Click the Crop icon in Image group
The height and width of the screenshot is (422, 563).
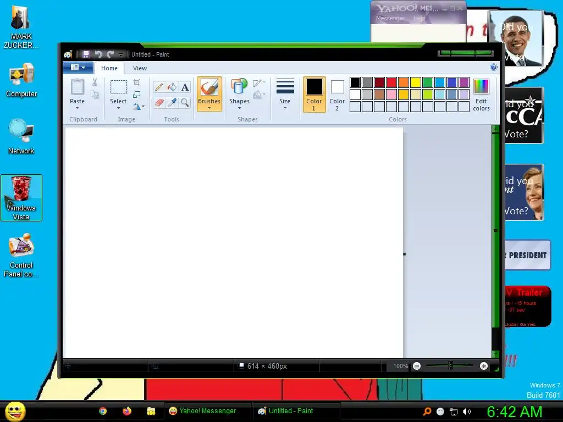(137, 82)
